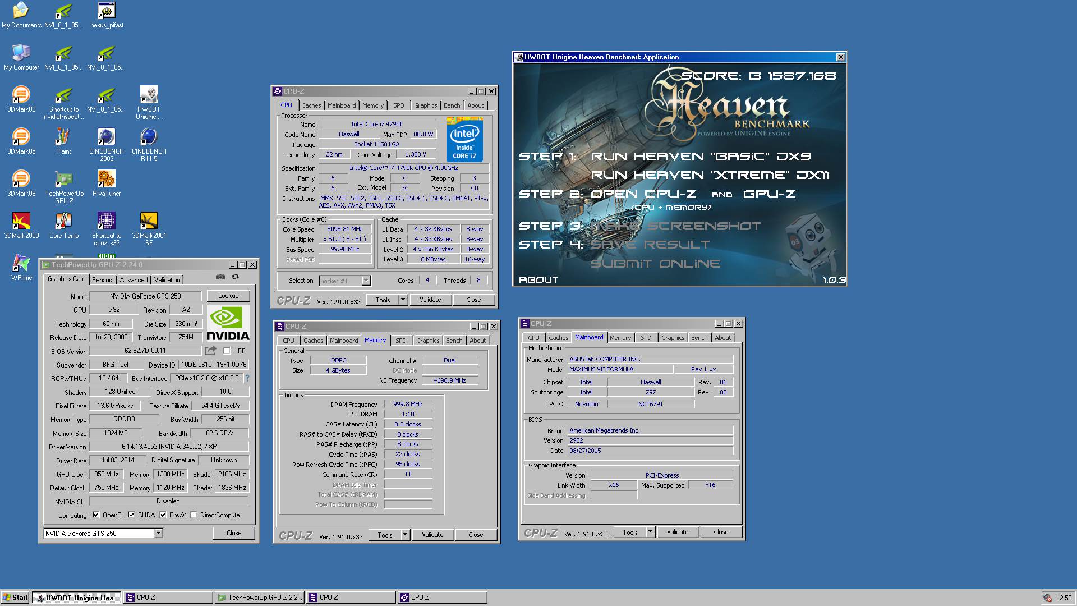This screenshot has height=606, width=1077.
Task: Click Bus Interface question mark in GPU-Z
Action: 247,378
